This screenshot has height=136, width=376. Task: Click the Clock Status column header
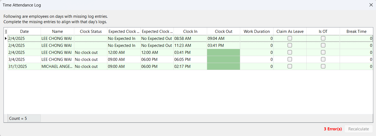point(91,32)
